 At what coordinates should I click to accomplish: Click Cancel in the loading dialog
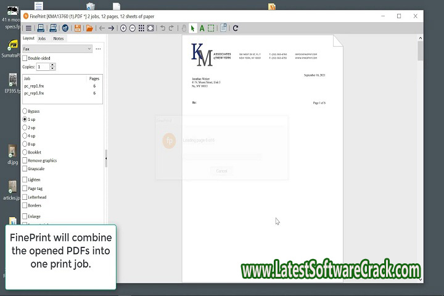(x=221, y=171)
